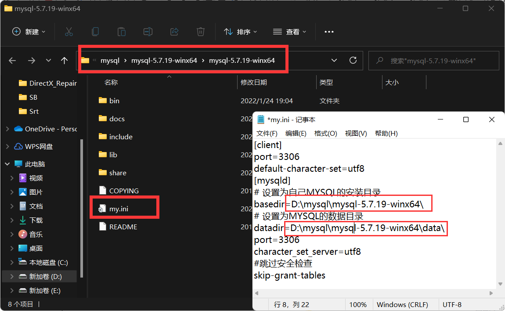Open recent locations chevron beside navigation arrows

[48, 60]
